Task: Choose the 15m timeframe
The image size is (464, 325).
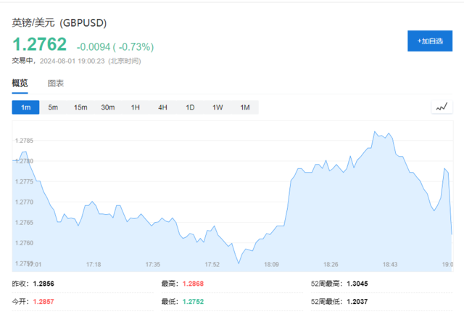Action: [80, 107]
